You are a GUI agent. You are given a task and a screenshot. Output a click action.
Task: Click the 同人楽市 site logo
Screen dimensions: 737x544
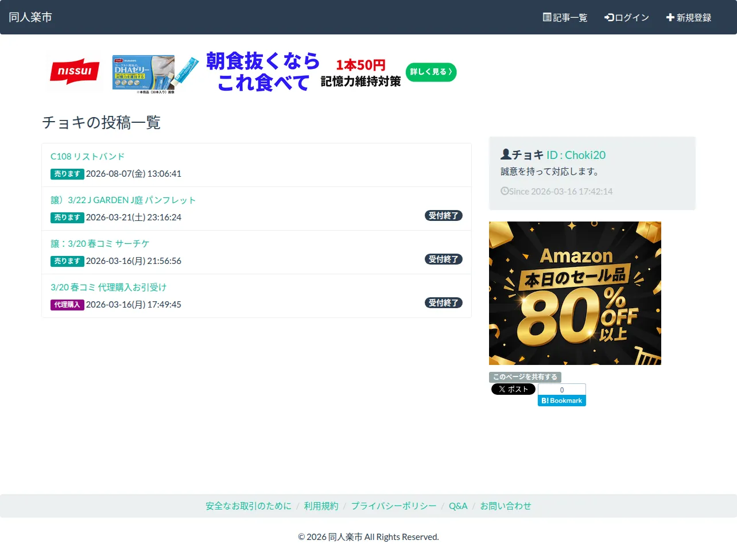[x=30, y=17]
